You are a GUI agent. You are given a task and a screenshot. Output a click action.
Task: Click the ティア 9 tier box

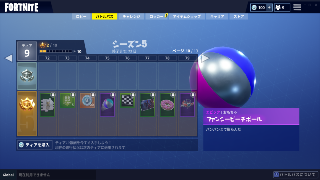coord(27,51)
